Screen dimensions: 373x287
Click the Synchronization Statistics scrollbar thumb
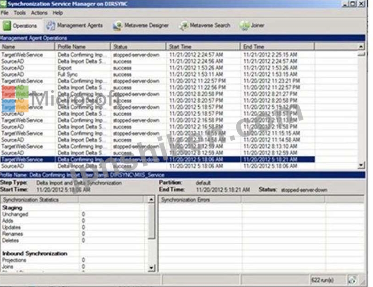click(x=151, y=221)
